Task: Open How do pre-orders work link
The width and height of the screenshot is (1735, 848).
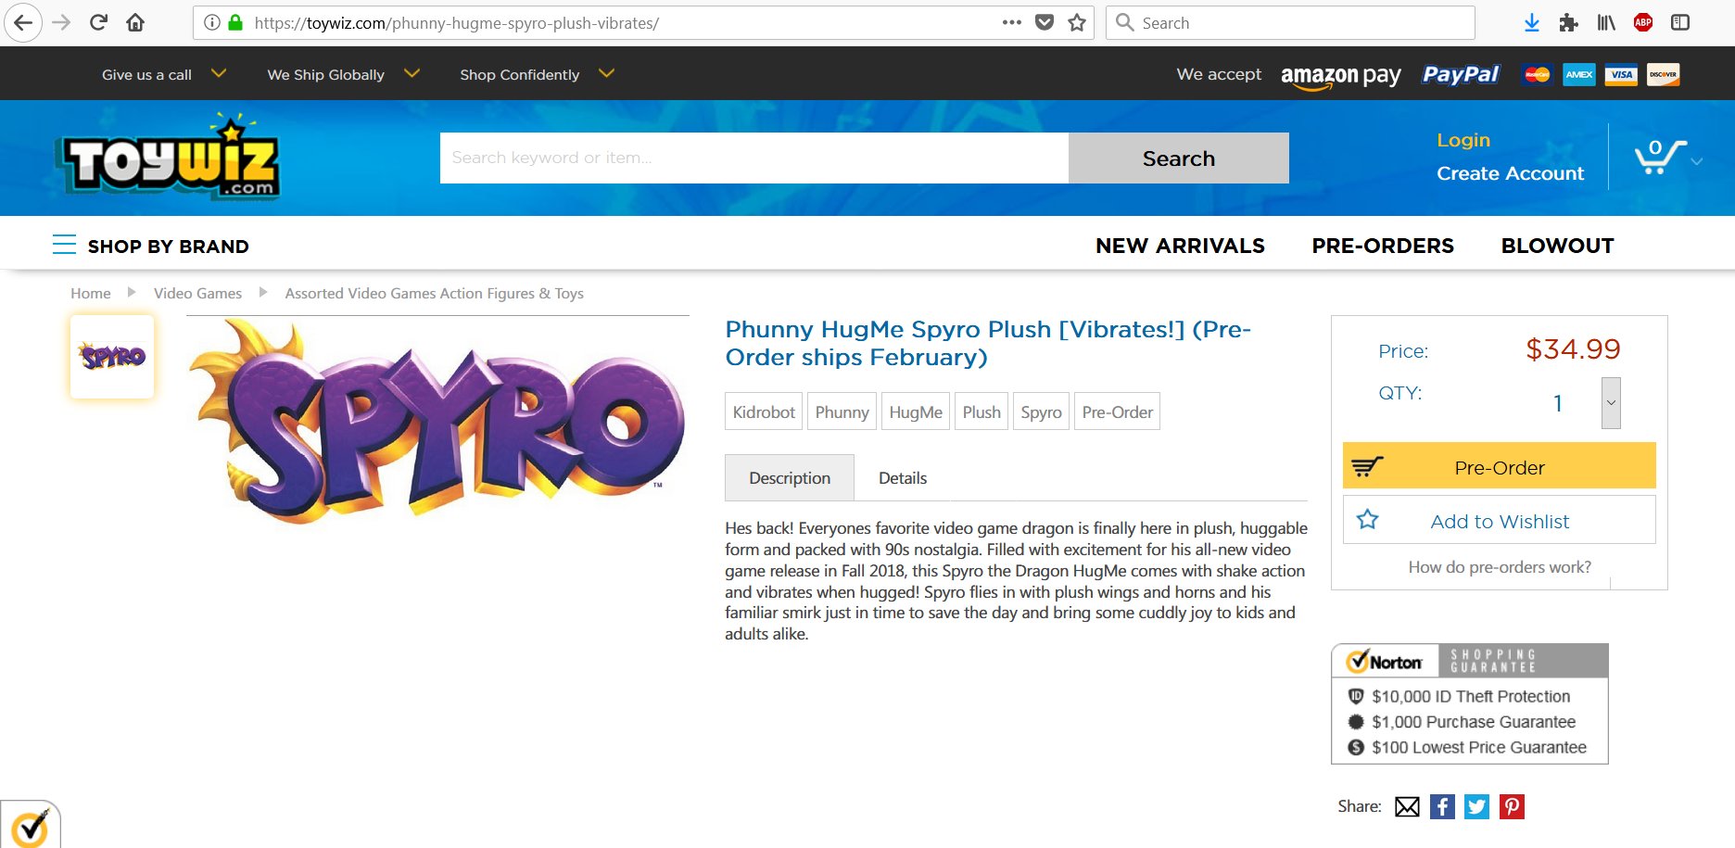Action: click(x=1500, y=566)
